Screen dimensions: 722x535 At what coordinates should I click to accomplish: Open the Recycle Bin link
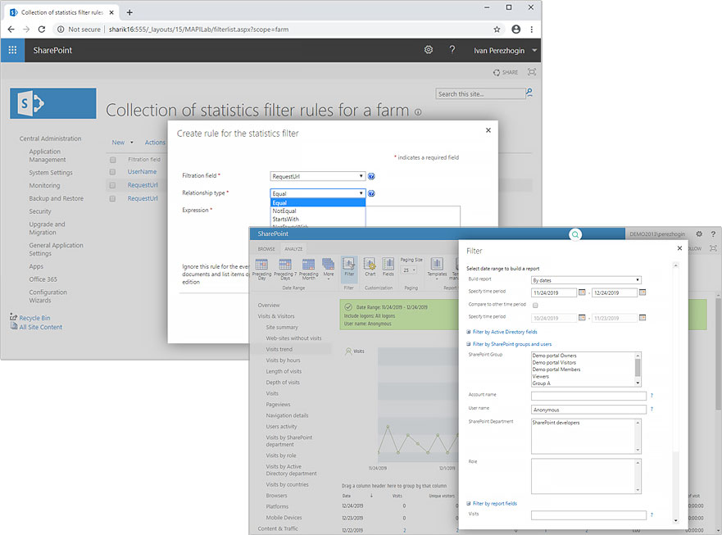pos(34,318)
